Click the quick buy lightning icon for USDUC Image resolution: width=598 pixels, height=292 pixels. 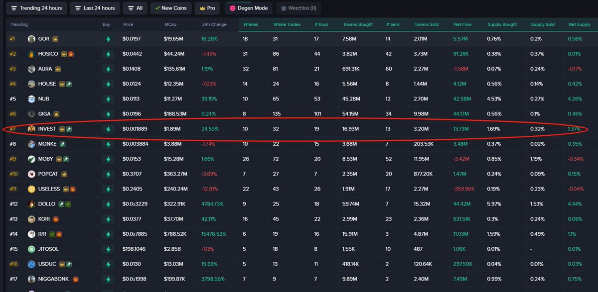point(107,264)
